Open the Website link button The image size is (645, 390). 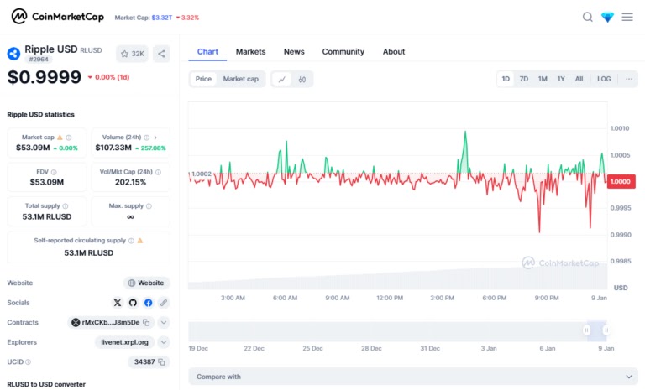tap(146, 283)
